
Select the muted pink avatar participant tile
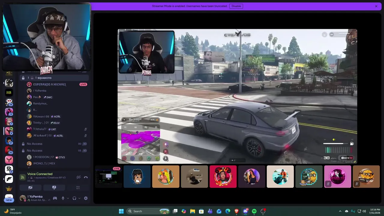[338, 177]
